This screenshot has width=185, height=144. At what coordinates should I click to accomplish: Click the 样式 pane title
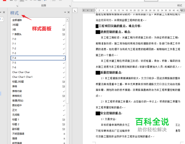[x=14, y=13]
